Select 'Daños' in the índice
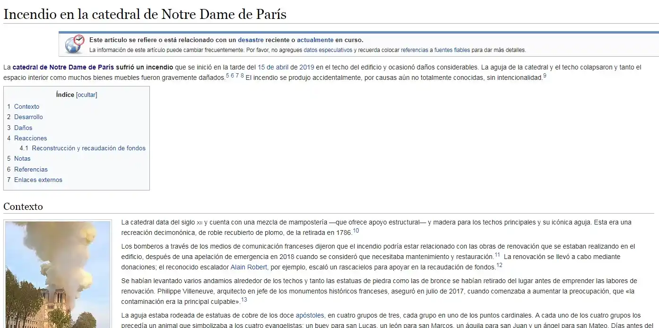 pyautogui.click(x=24, y=128)
